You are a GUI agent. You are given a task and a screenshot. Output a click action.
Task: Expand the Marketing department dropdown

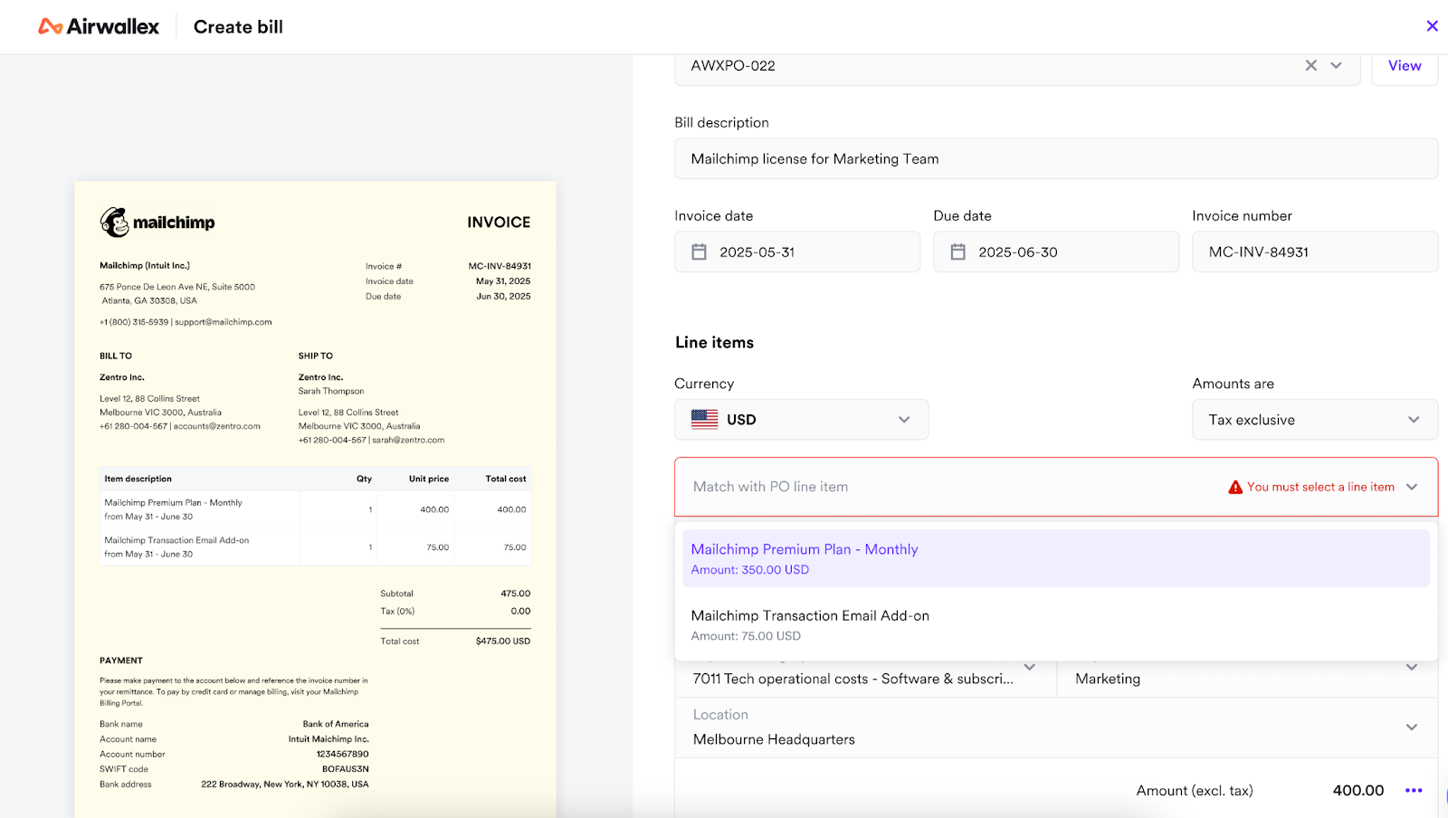(1411, 668)
